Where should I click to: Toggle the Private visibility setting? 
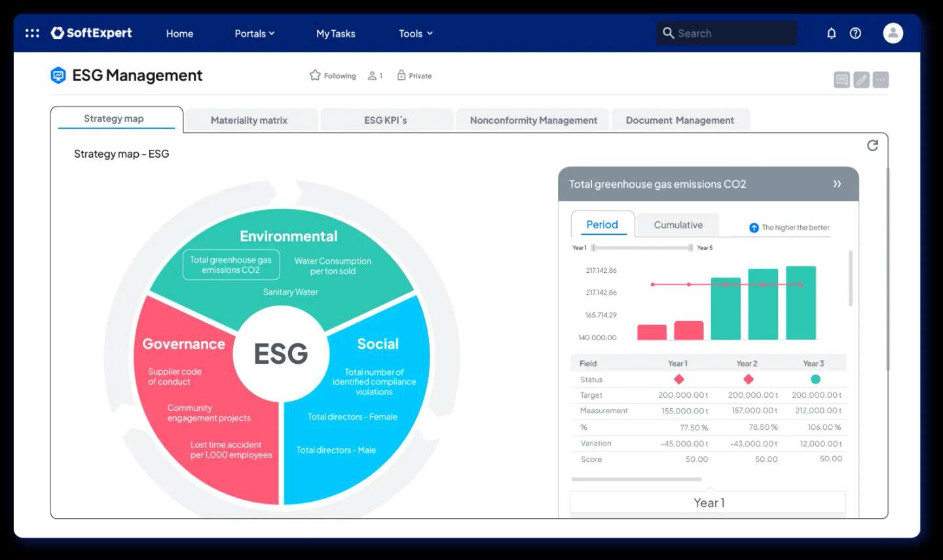[x=414, y=75]
